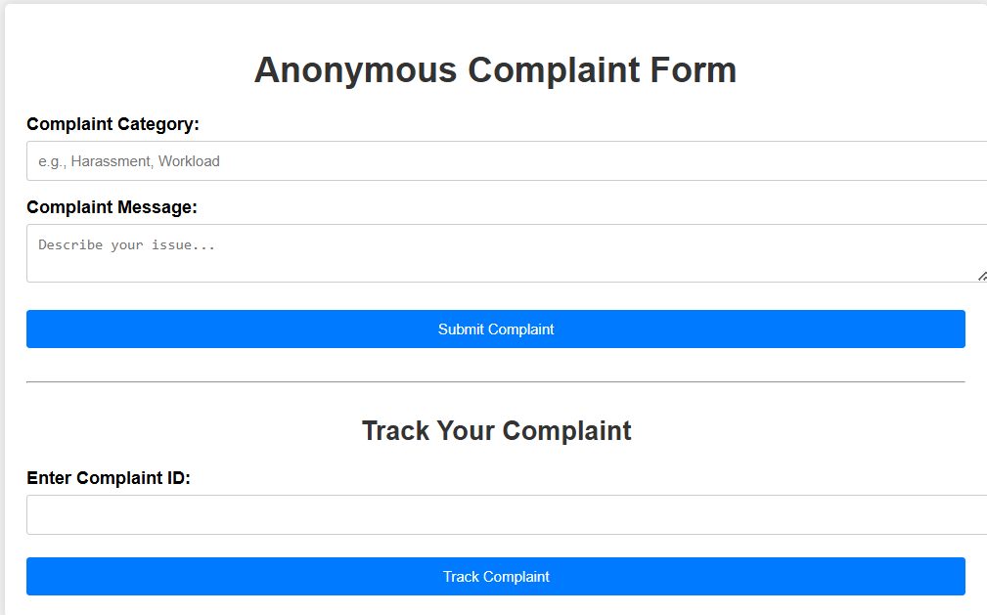Click the word "Anonymous" in the title

[356, 69]
